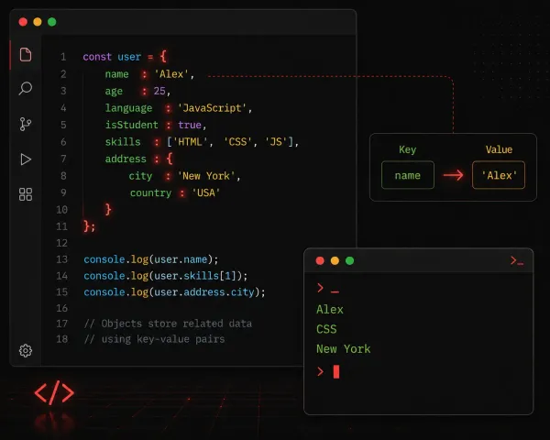Click the 'Alex' value box

pyautogui.click(x=499, y=175)
